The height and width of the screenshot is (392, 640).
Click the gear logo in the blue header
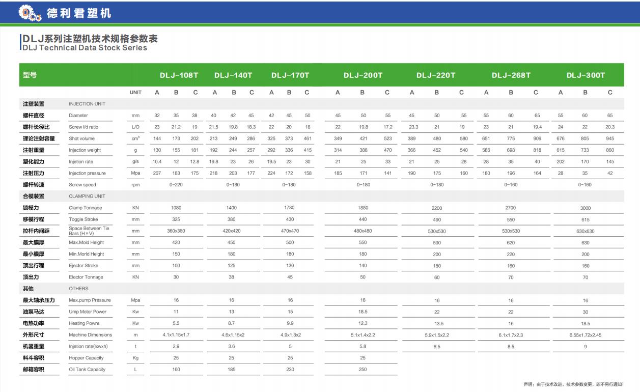[x=30, y=13]
